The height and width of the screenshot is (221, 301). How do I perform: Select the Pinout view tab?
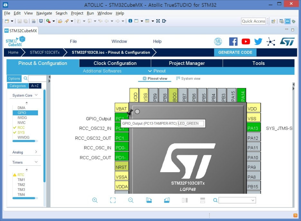click(x=155, y=78)
